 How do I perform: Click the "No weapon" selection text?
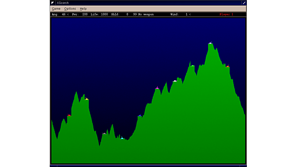(146, 15)
